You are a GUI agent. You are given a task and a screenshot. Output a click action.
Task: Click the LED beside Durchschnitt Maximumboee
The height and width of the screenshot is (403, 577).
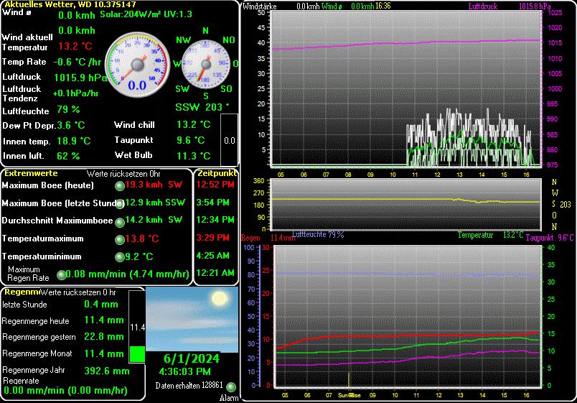pos(119,221)
